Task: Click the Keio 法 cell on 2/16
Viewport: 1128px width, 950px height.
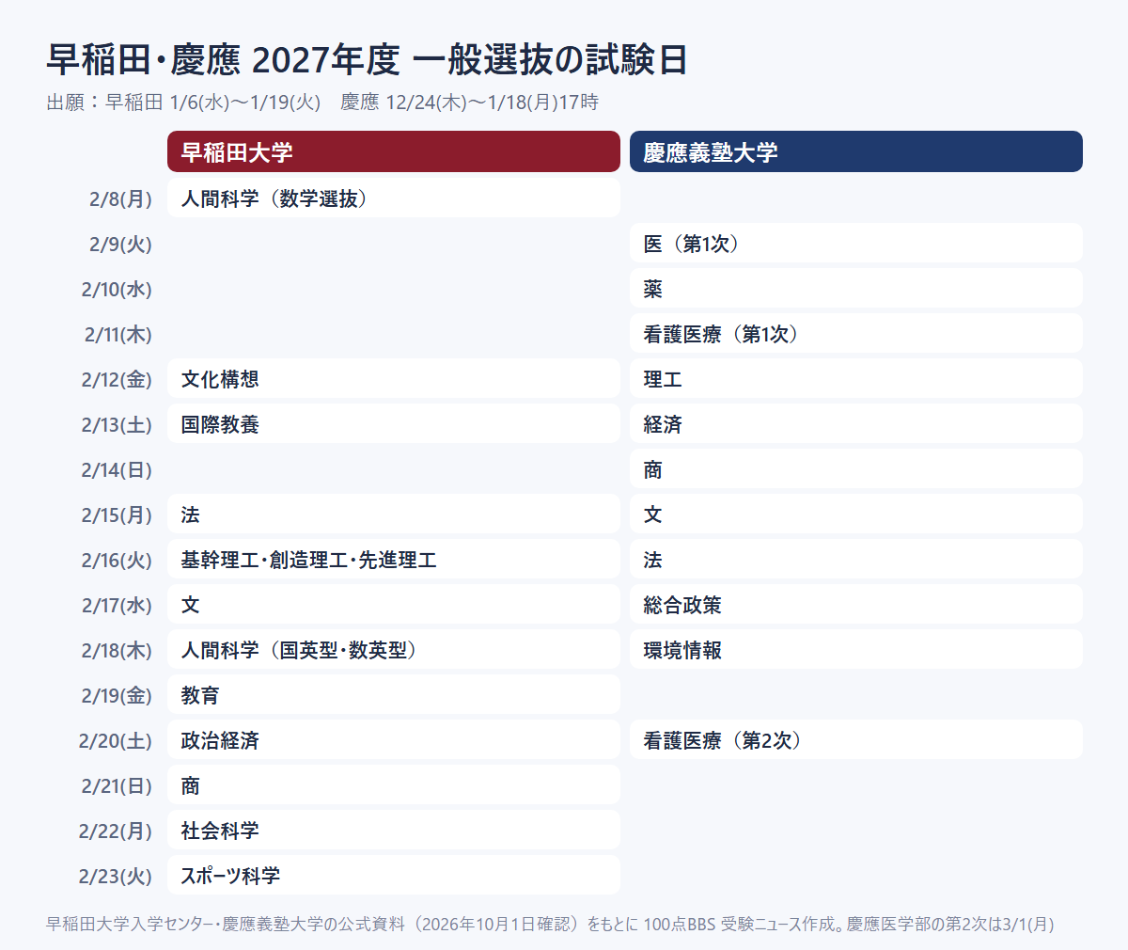Action: [x=856, y=559]
